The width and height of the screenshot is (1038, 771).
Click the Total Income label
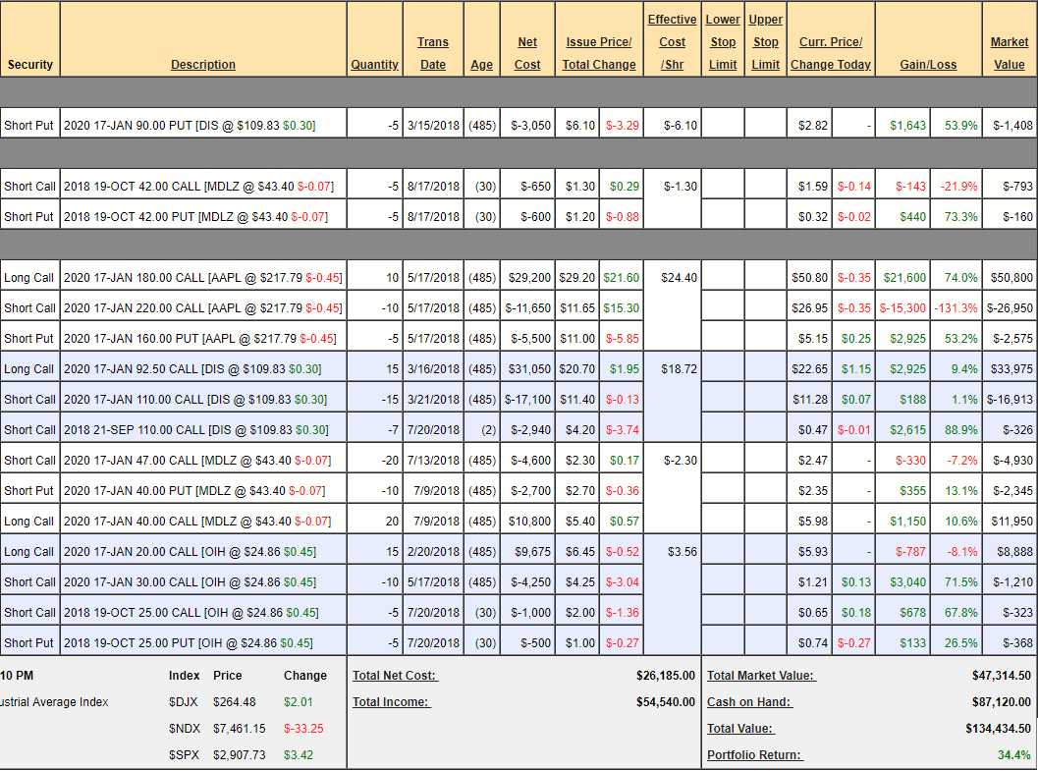point(391,702)
